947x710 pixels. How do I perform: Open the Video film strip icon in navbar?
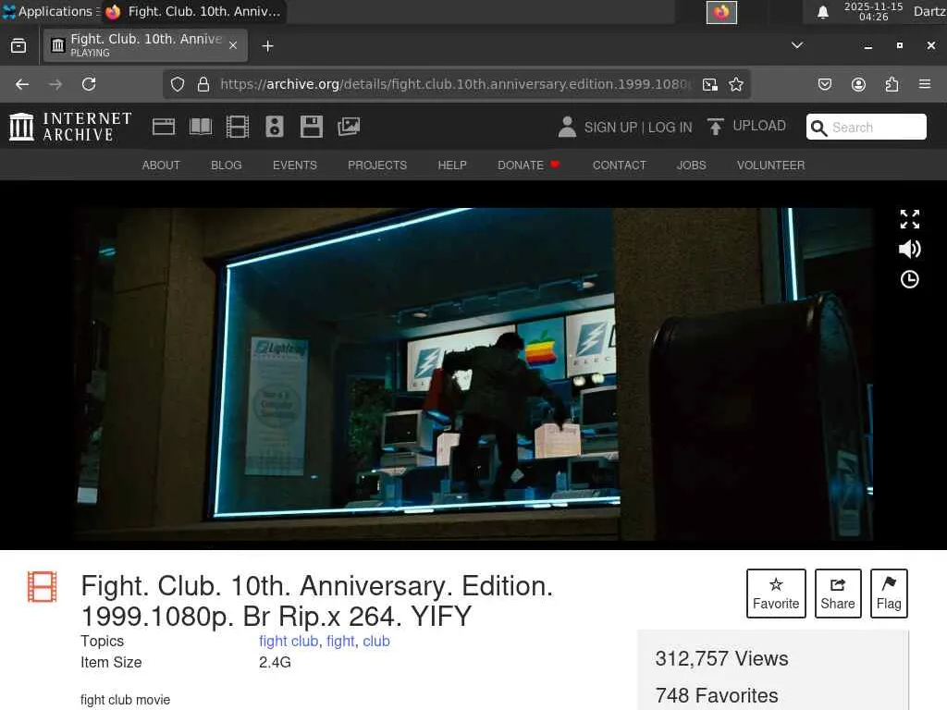tap(238, 127)
